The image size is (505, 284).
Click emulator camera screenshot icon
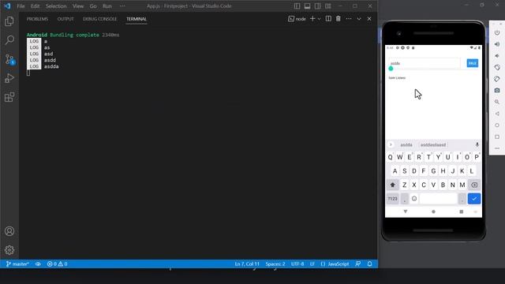(497, 91)
